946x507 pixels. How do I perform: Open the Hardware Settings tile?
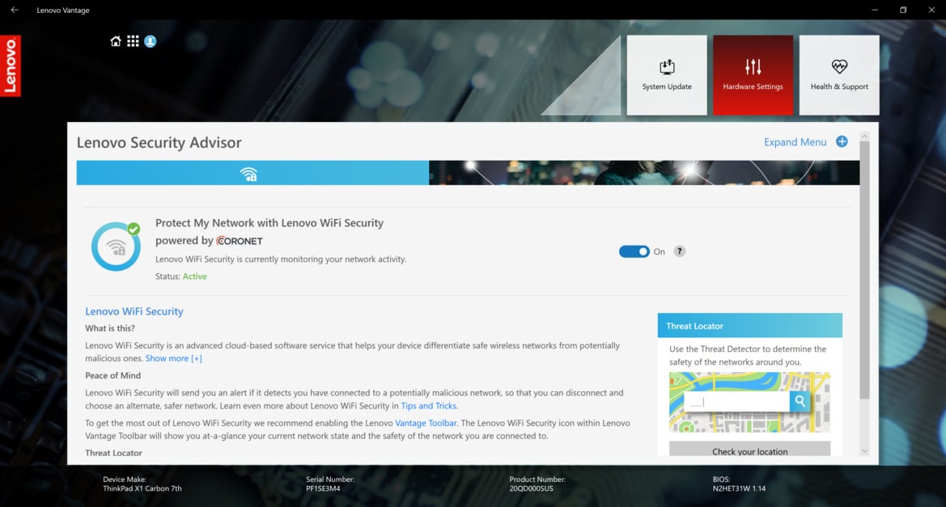pyautogui.click(x=753, y=74)
